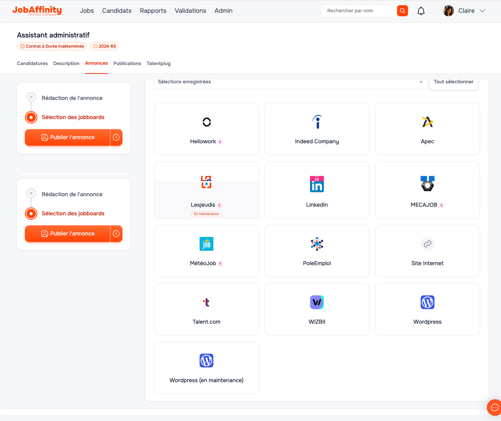Select the Wordpress jobboard card
The height and width of the screenshot is (421, 501).
click(x=428, y=309)
